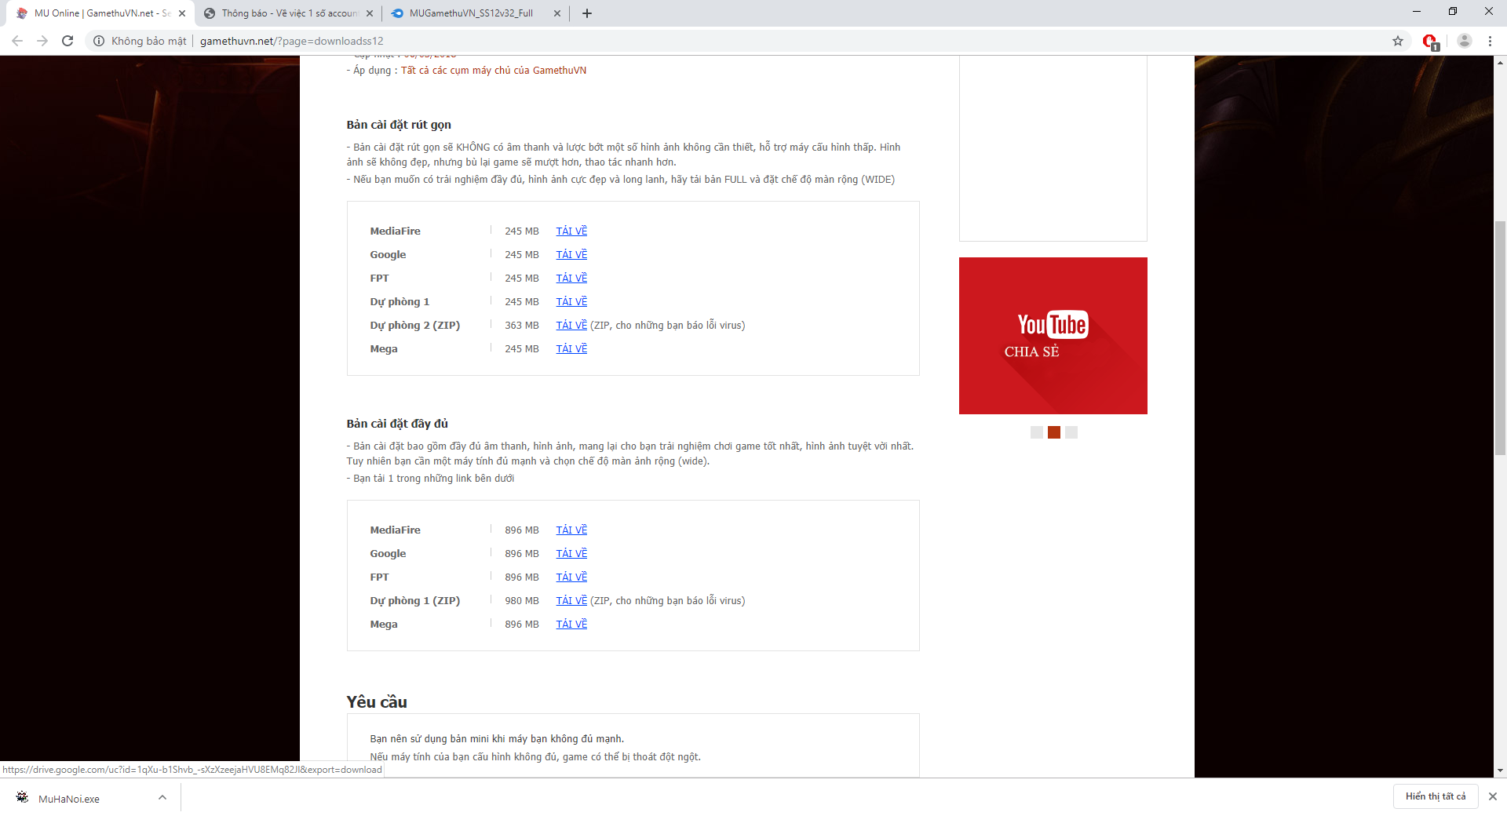Open the user profile avatar icon
Viewport: 1507px width, 816px height.
coord(1464,41)
